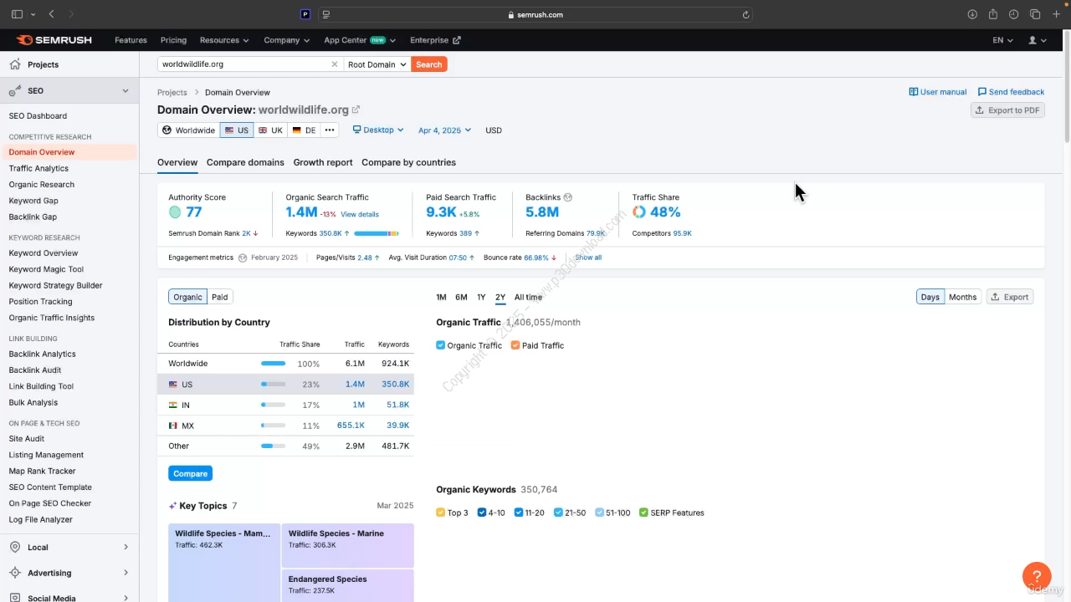The width and height of the screenshot is (1071, 602).
Task: Click the Semrush logo
Action: pos(54,40)
